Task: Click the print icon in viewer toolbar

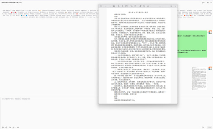Action: click(148, 6)
